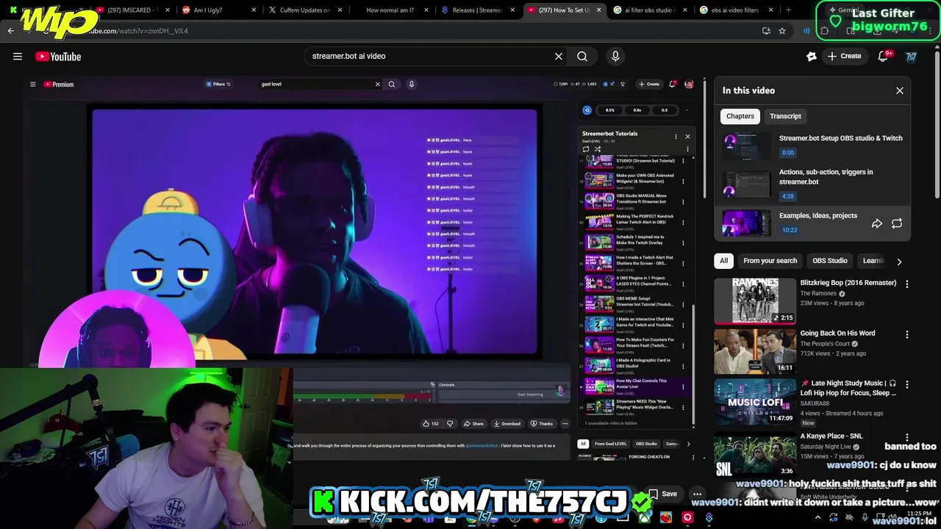Select the ai filter obs studio browser tab
Screen dimensions: 941x529
pos(647,10)
